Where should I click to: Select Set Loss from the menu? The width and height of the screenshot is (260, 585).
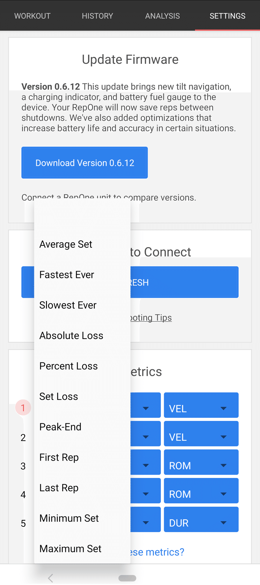(59, 396)
